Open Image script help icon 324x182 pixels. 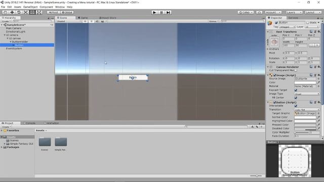pyautogui.click(x=311, y=75)
